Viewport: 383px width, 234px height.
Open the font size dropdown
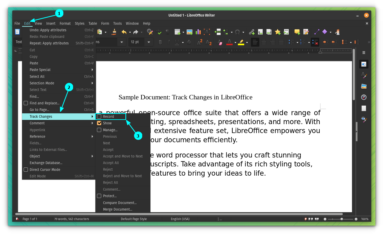point(149,42)
